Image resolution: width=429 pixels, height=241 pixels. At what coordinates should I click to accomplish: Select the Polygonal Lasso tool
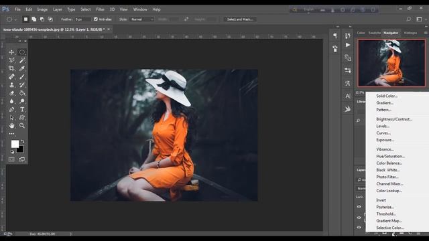[x=11, y=60]
